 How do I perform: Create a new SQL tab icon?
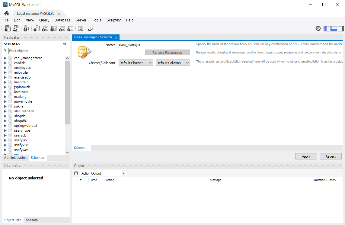8,28
